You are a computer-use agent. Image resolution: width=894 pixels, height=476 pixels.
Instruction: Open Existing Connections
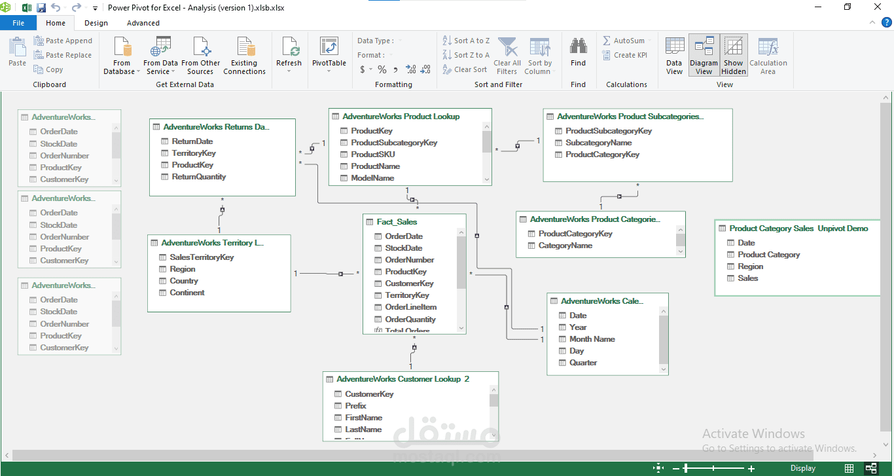click(x=244, y=55)
